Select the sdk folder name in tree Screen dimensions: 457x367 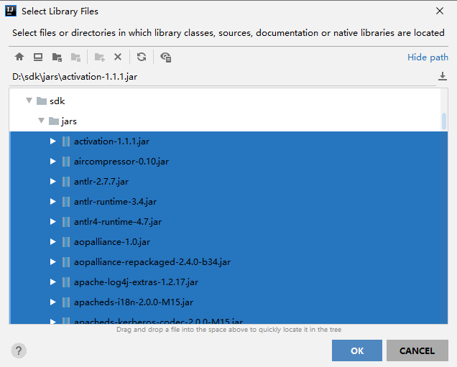click(57, 101)
